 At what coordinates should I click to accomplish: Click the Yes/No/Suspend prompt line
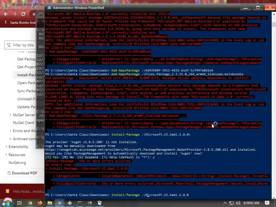pos(100,157)
